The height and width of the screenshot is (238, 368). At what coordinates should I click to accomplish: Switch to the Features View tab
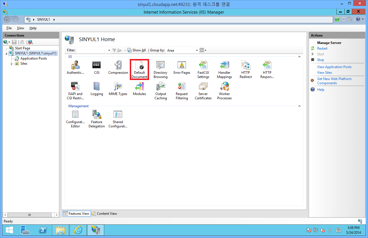coord(77,214)
